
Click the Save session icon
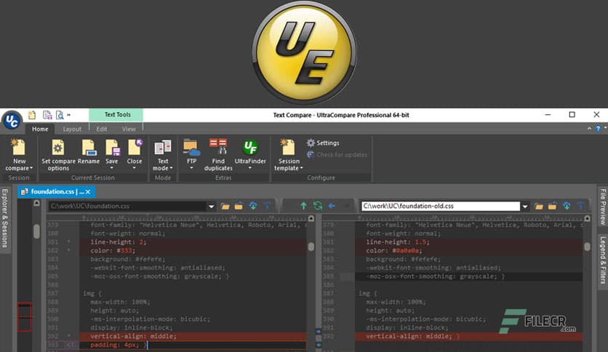(112, 148)
